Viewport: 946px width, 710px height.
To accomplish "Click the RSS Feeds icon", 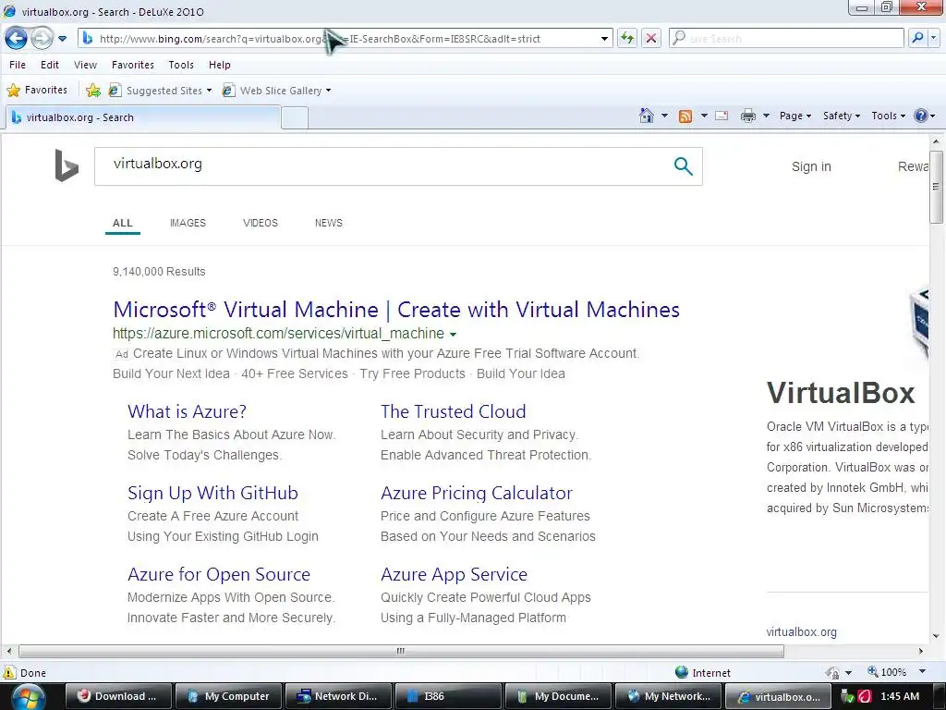I will (685, 116).
